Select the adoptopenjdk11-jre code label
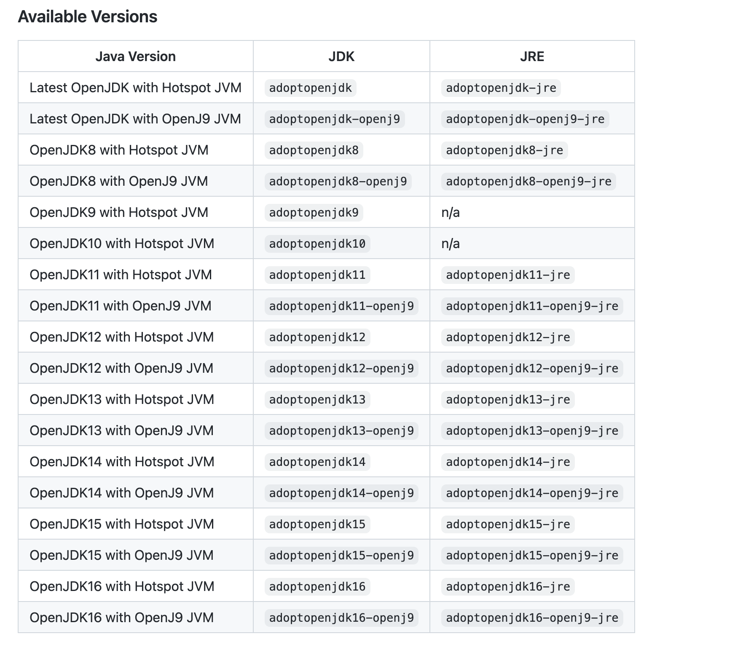 (x=508, y=275)
